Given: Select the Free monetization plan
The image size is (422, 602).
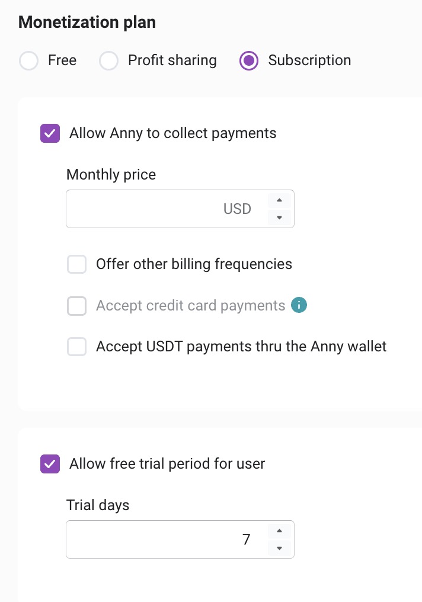Looking at the screenshot, I should [x=29, y=61].
